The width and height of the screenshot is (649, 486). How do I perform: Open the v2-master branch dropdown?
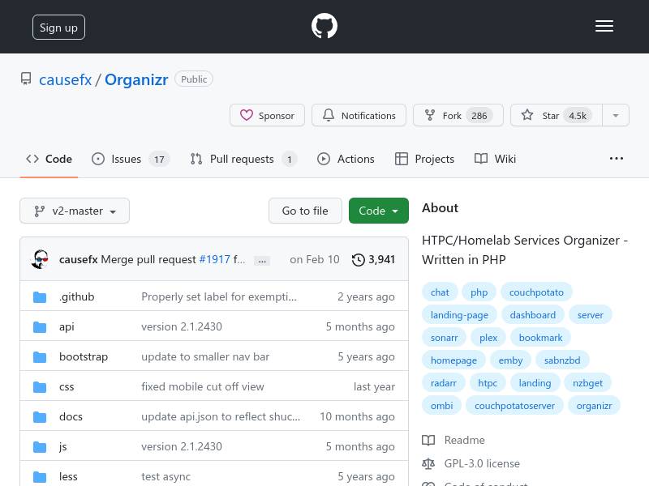75,211
